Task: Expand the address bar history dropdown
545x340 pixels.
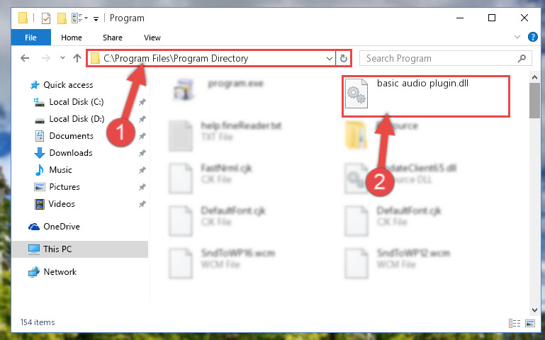Action: 329,58
